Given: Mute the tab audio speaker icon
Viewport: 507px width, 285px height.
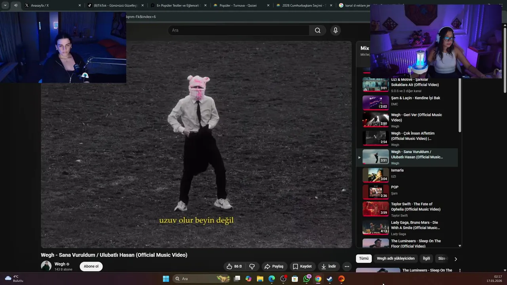Looking at the screenshot, I should [15, 6].
